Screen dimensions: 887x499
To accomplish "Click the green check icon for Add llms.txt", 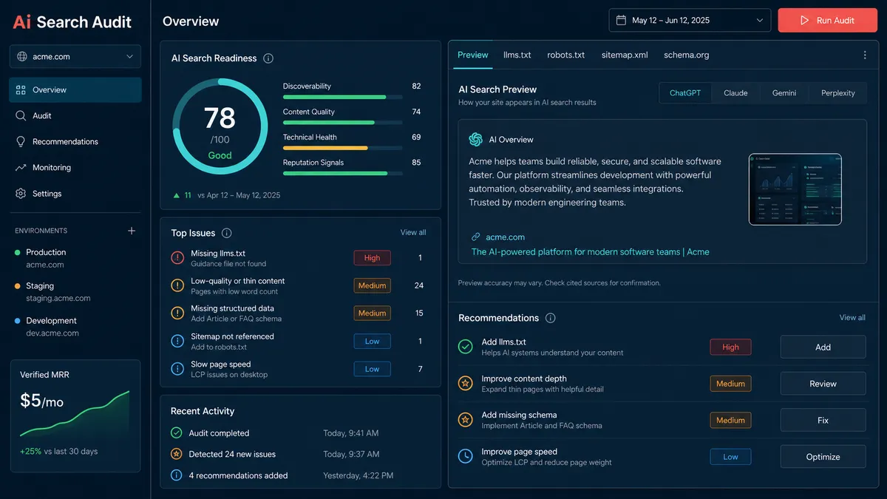I will 465,347.
